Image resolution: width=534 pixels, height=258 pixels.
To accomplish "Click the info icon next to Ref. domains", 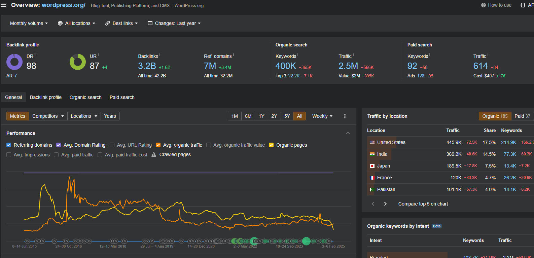I will tap(234, 54).
